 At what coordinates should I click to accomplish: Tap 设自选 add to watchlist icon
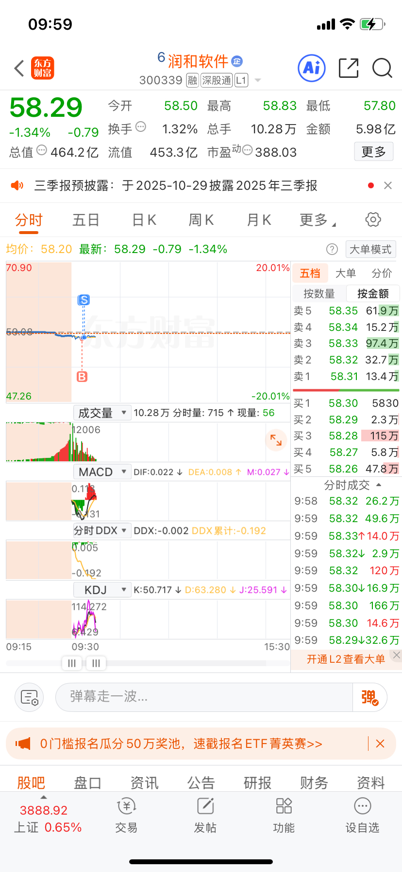pyautogui.click(x=363, y=816)
